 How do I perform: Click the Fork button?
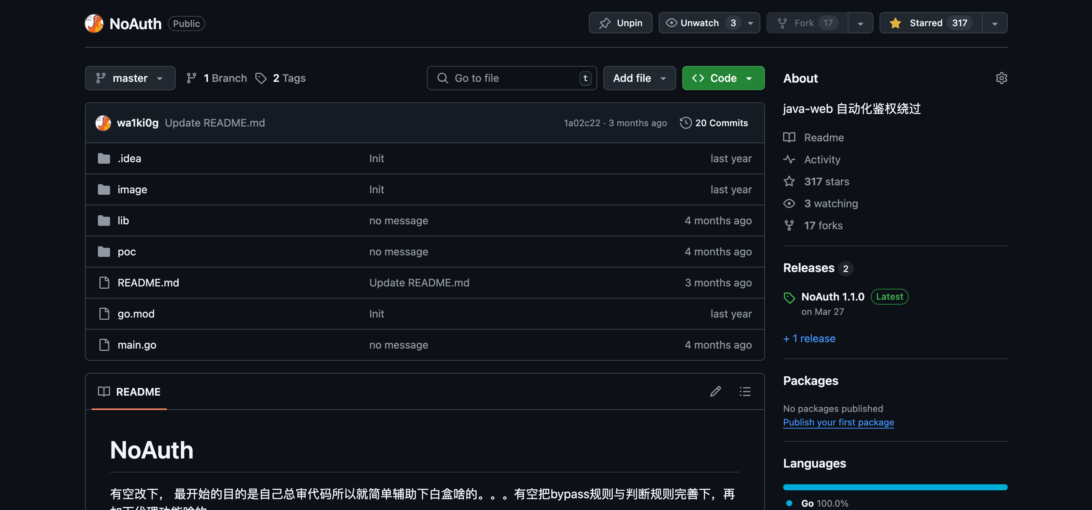click(x=807, y=23)
